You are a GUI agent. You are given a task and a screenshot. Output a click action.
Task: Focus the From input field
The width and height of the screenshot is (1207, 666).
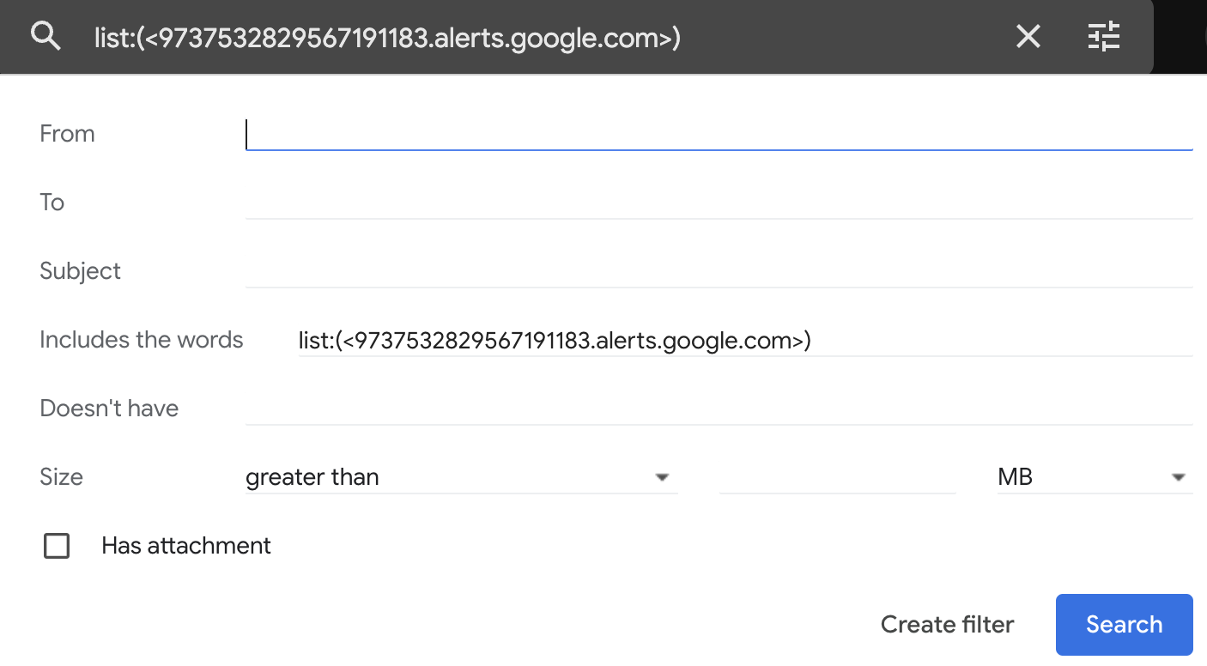pyautogui.click(x=718, y=134)
